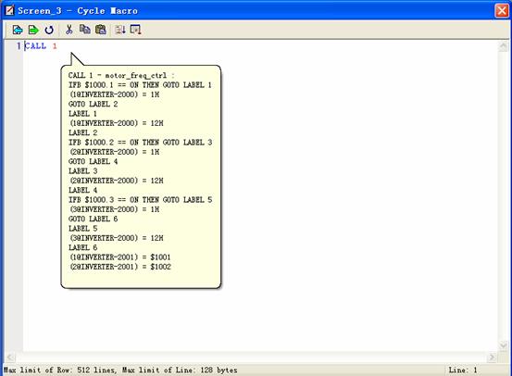This screenshot has height=376, width=512.
Task: Click the horizontal scrollbar right arrow
Action: (x=492, y=357)
